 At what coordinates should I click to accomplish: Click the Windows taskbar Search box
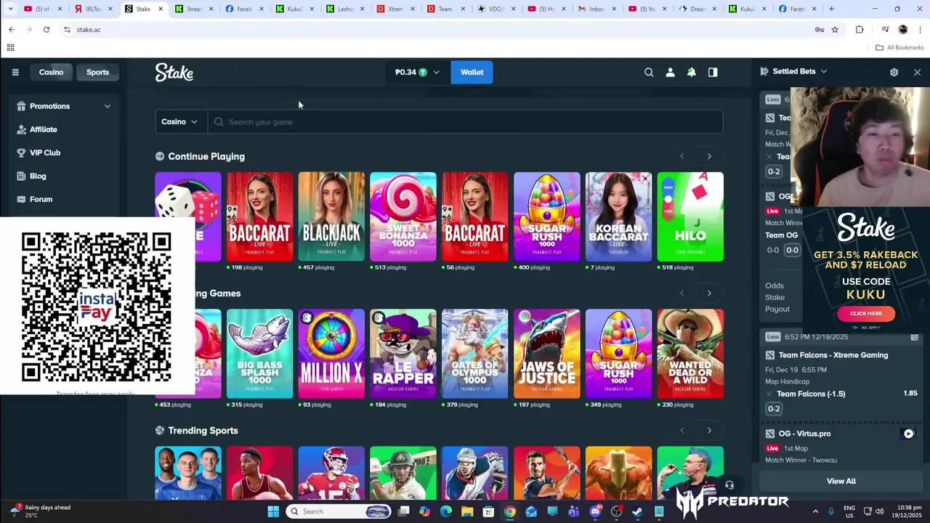[338, 511]
